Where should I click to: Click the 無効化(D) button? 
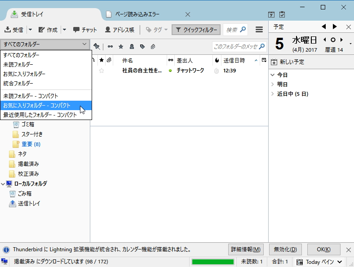click(285, 249)
